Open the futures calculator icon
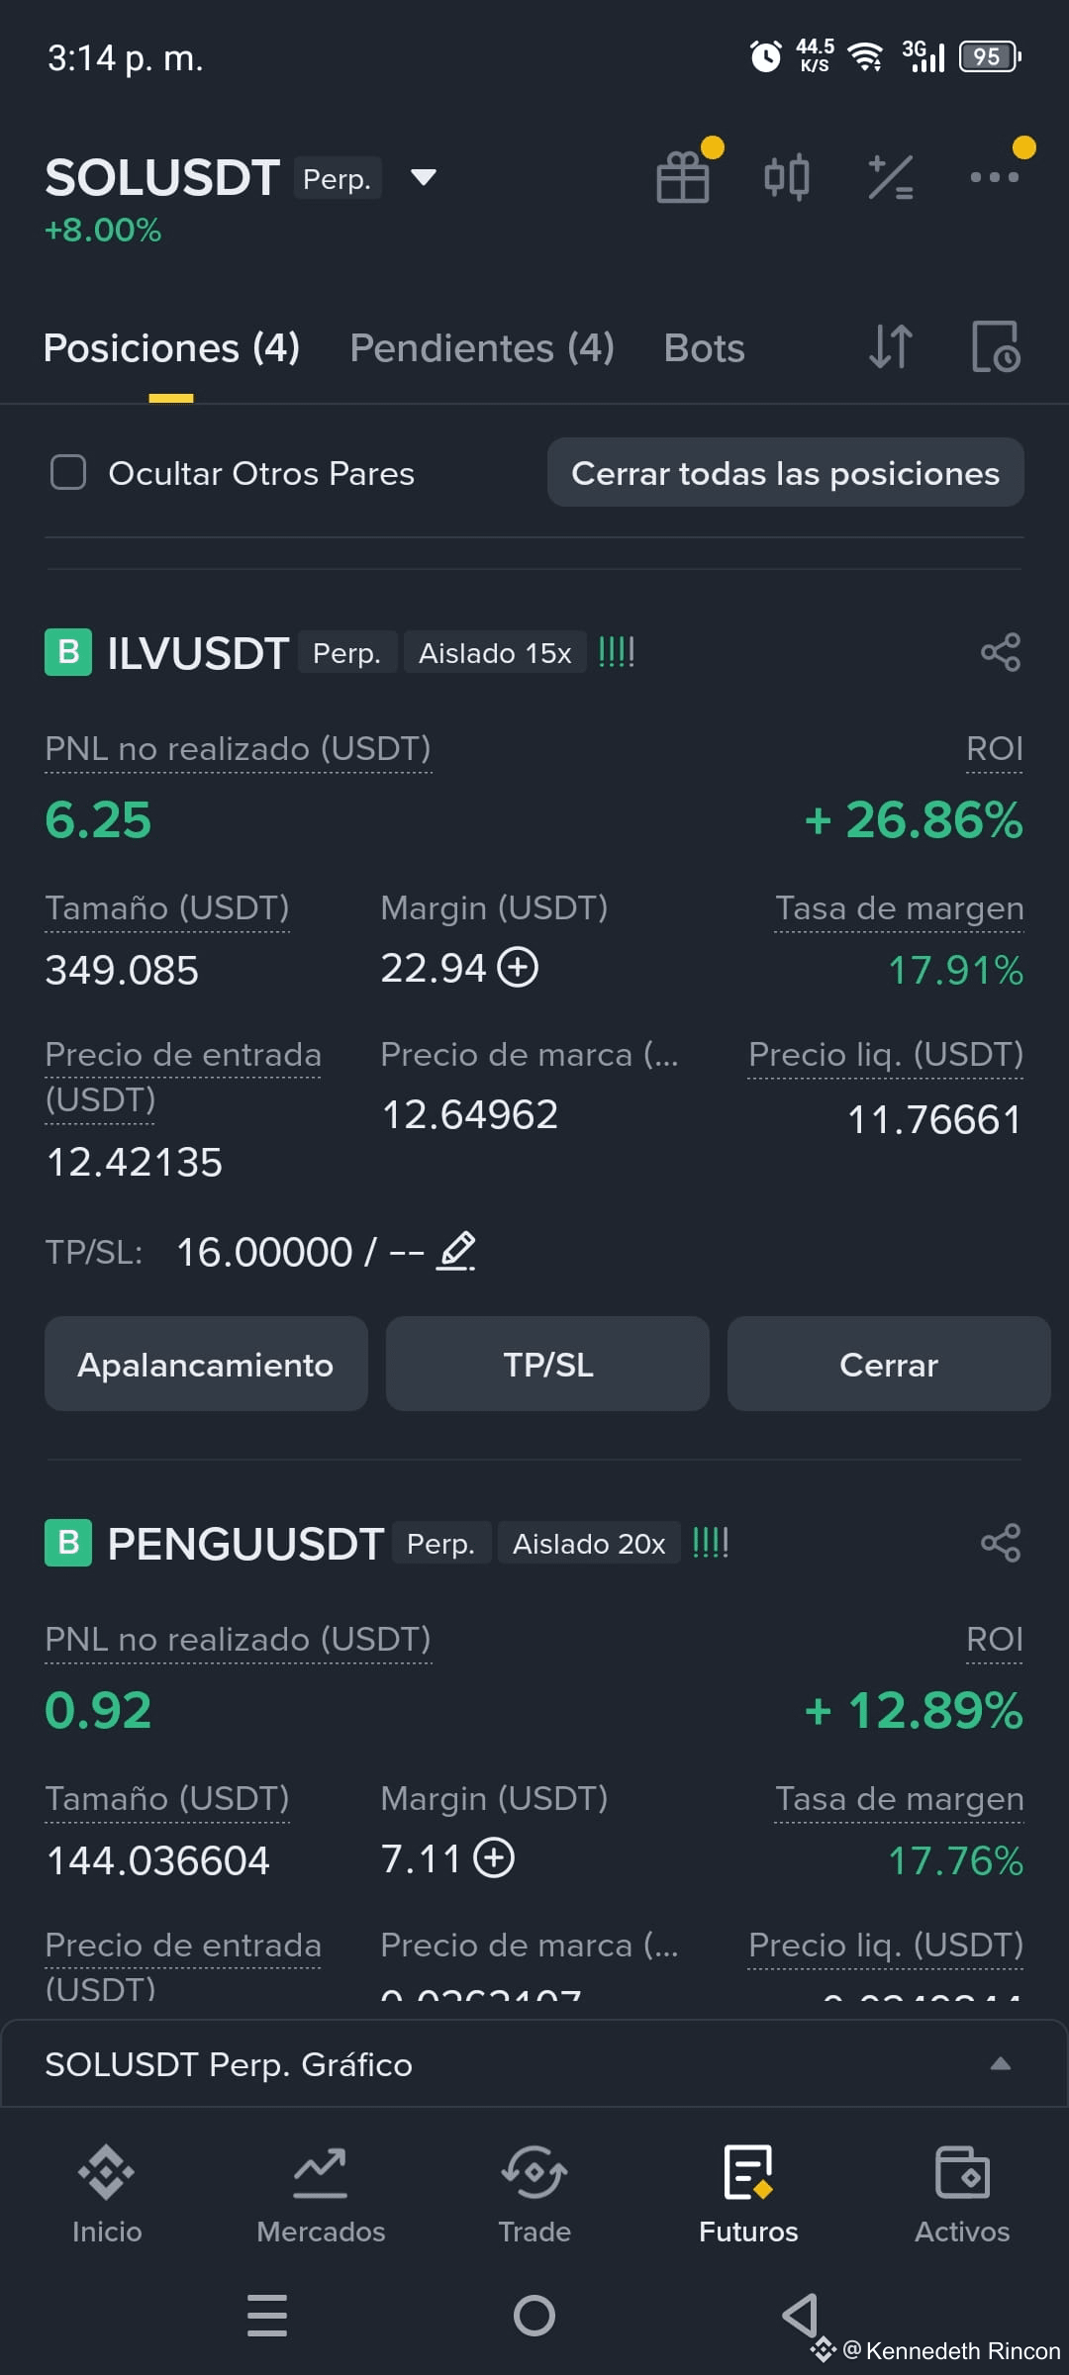Image resolution: width=1069 pixels, height=2375 pixels. coord(891,178)
